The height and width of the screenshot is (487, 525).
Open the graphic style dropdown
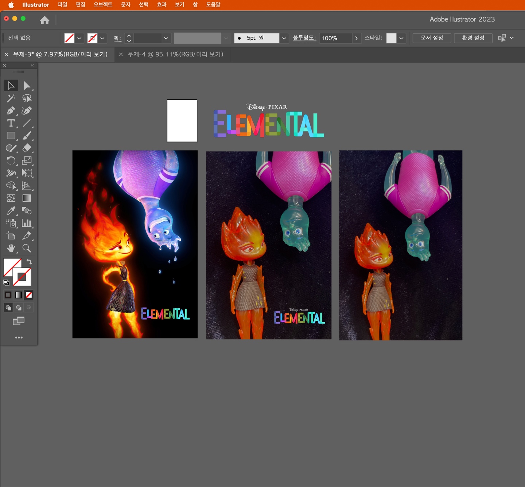point(401,38)
